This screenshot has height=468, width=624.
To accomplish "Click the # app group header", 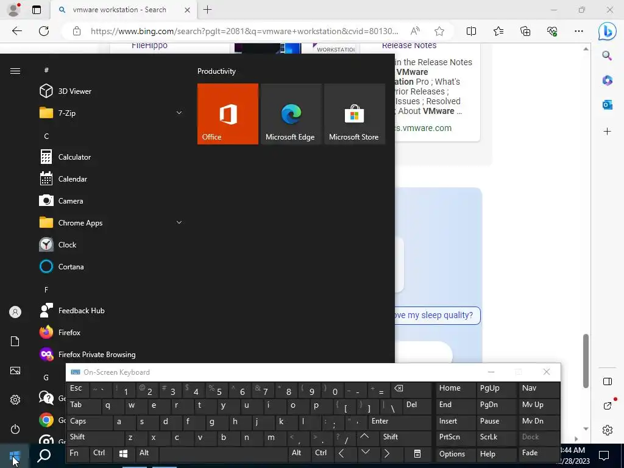I will click(x=46, y=70).
